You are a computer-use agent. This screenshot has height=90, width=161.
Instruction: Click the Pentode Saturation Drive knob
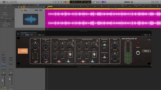tap(79, 45)
